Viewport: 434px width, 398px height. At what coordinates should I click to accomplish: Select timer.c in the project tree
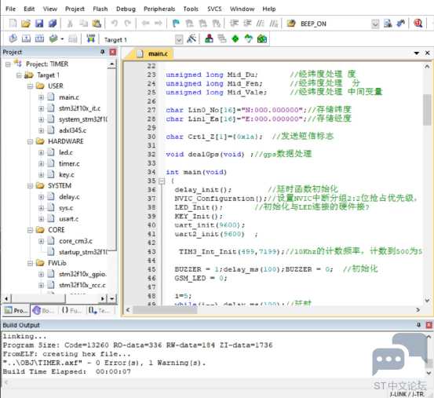coord(69,163)
